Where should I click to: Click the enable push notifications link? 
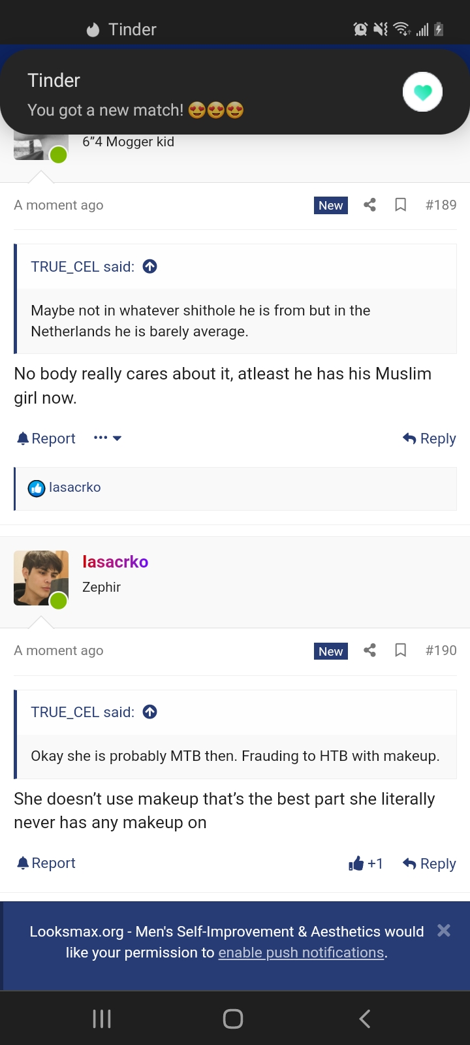click(301, 952)
